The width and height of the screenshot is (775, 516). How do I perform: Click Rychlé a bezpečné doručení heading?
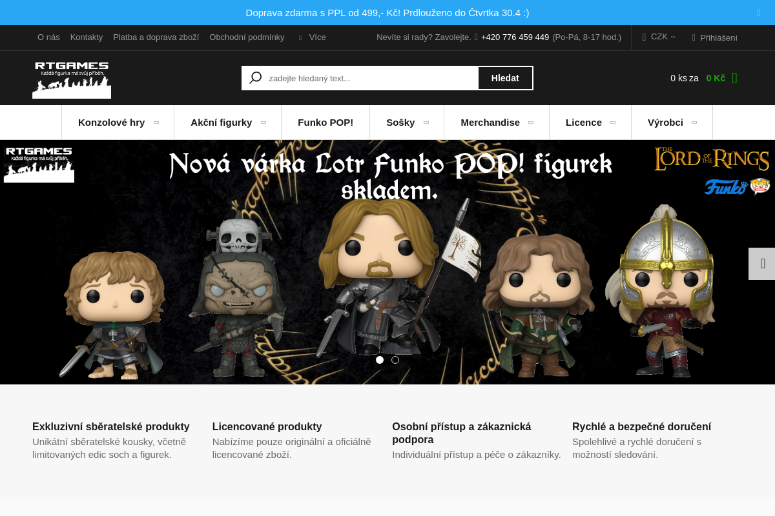click(x=641, y=427)
